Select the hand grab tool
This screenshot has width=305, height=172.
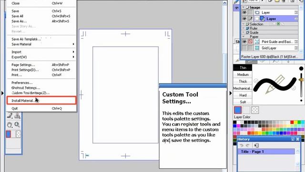[x=10, y=125]
